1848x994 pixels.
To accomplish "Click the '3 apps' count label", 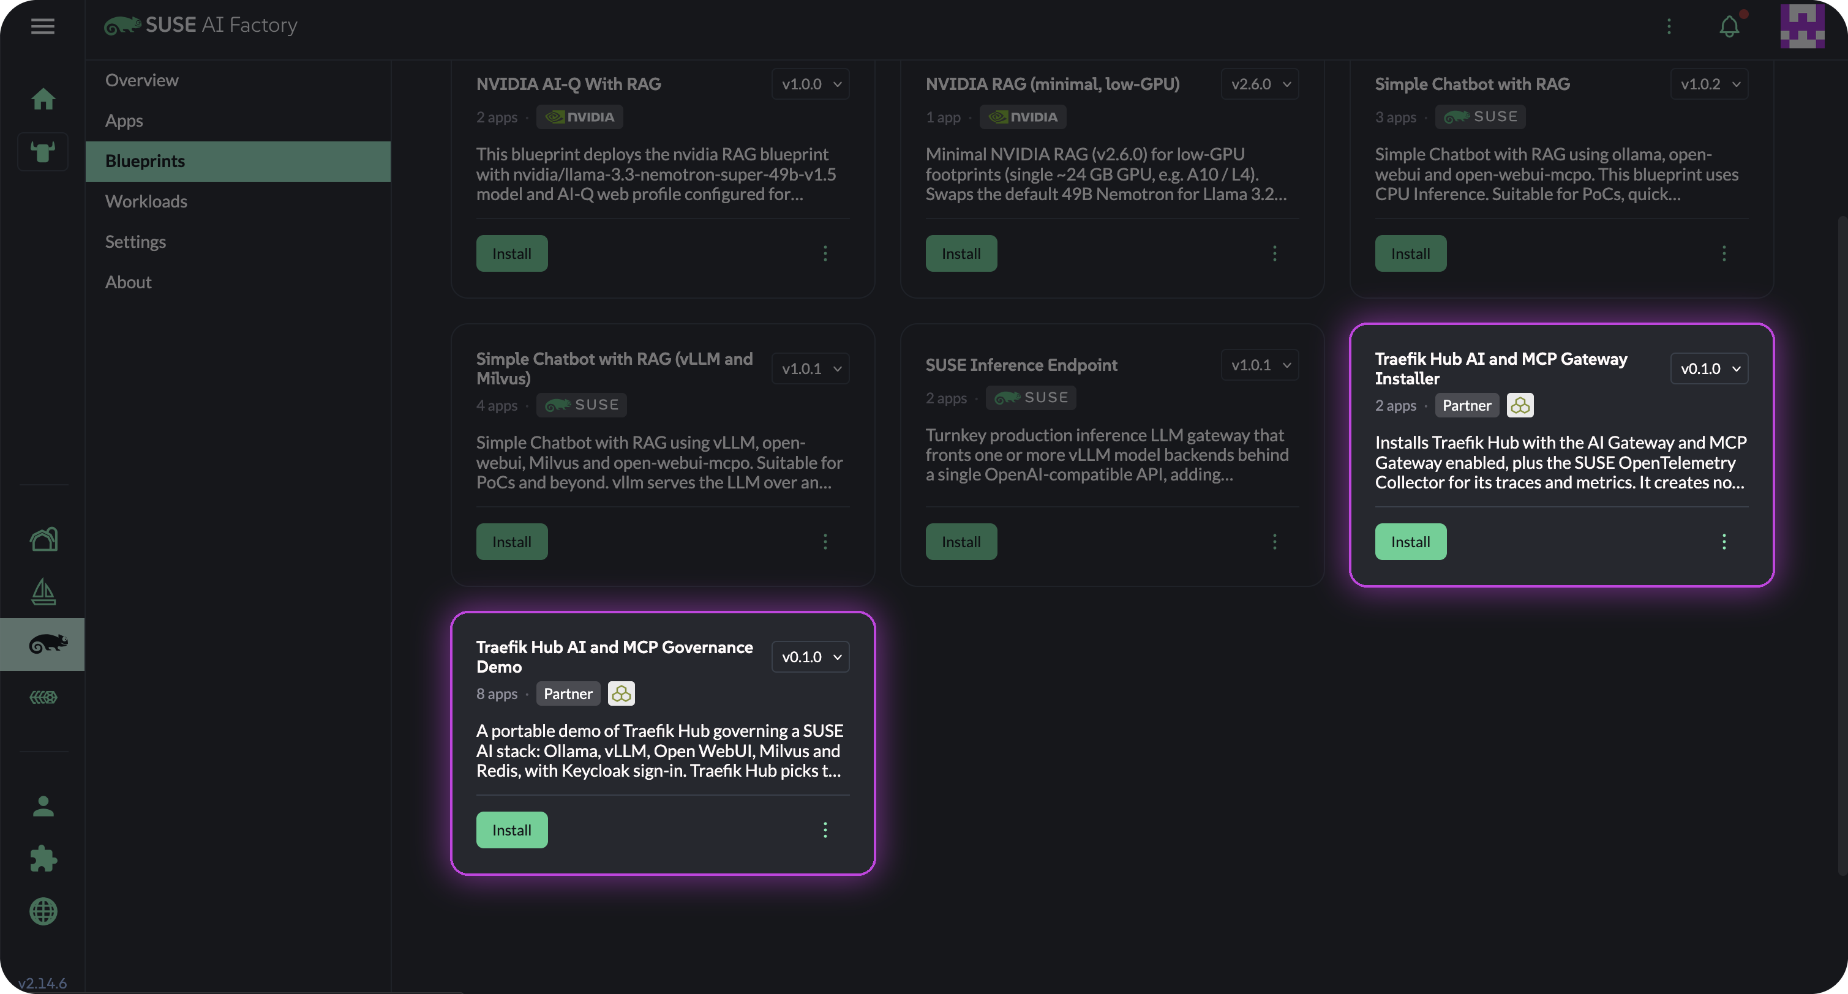I will 1395,117.
